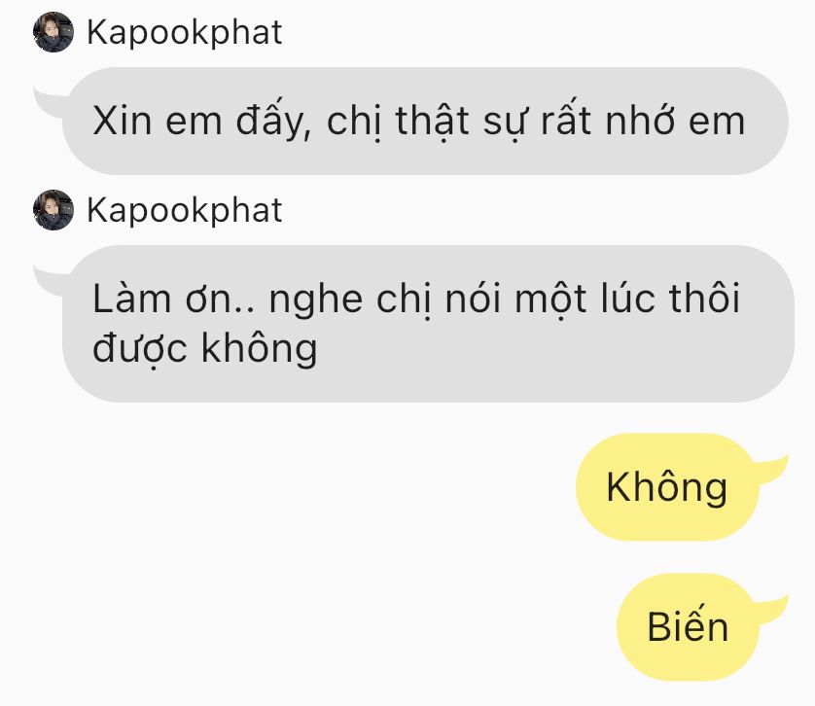The width and height of the screenshot is (815, 706).
Task: Tap the second Kapookphat avatar picture
Action: pyautogui.click(x=53, y=210)
